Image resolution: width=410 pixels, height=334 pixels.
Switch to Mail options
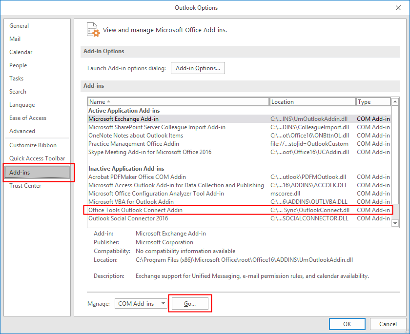(15, 39)
